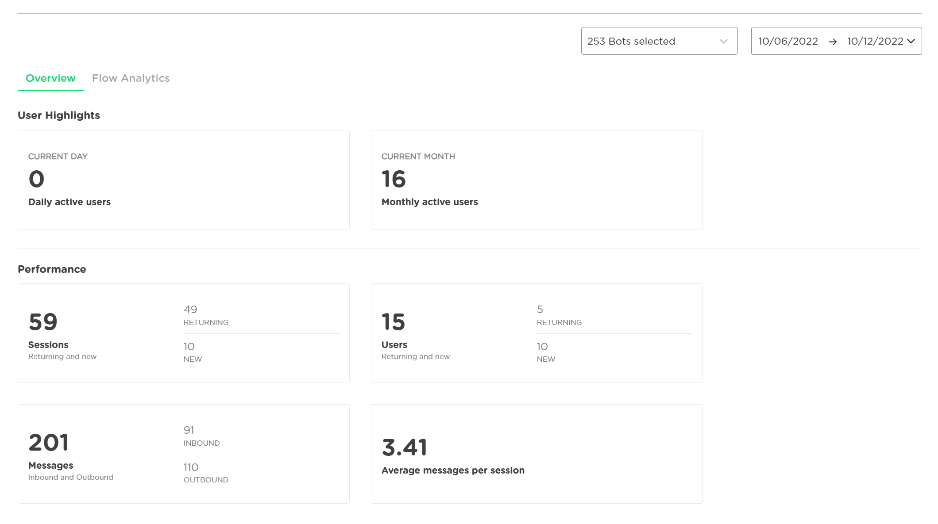
Task: Click the 49 Returning sessions value
Action: pyautogui.click(x=190, y=310)
